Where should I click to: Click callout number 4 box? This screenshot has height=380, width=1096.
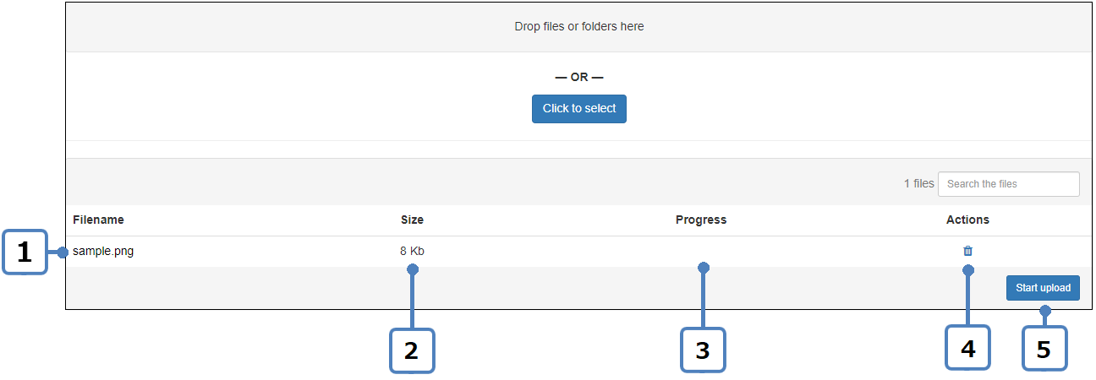tap(967, 348)
